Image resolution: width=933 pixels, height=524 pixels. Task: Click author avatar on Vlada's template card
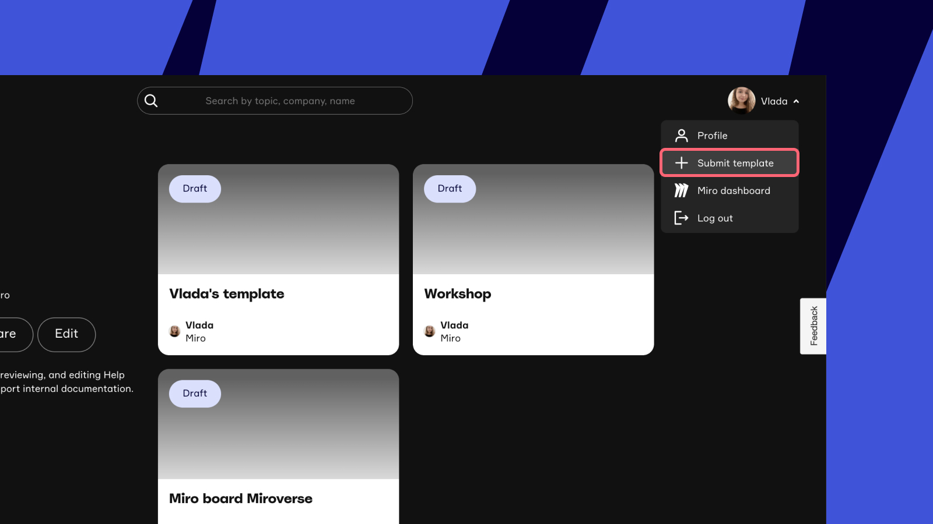174,331
